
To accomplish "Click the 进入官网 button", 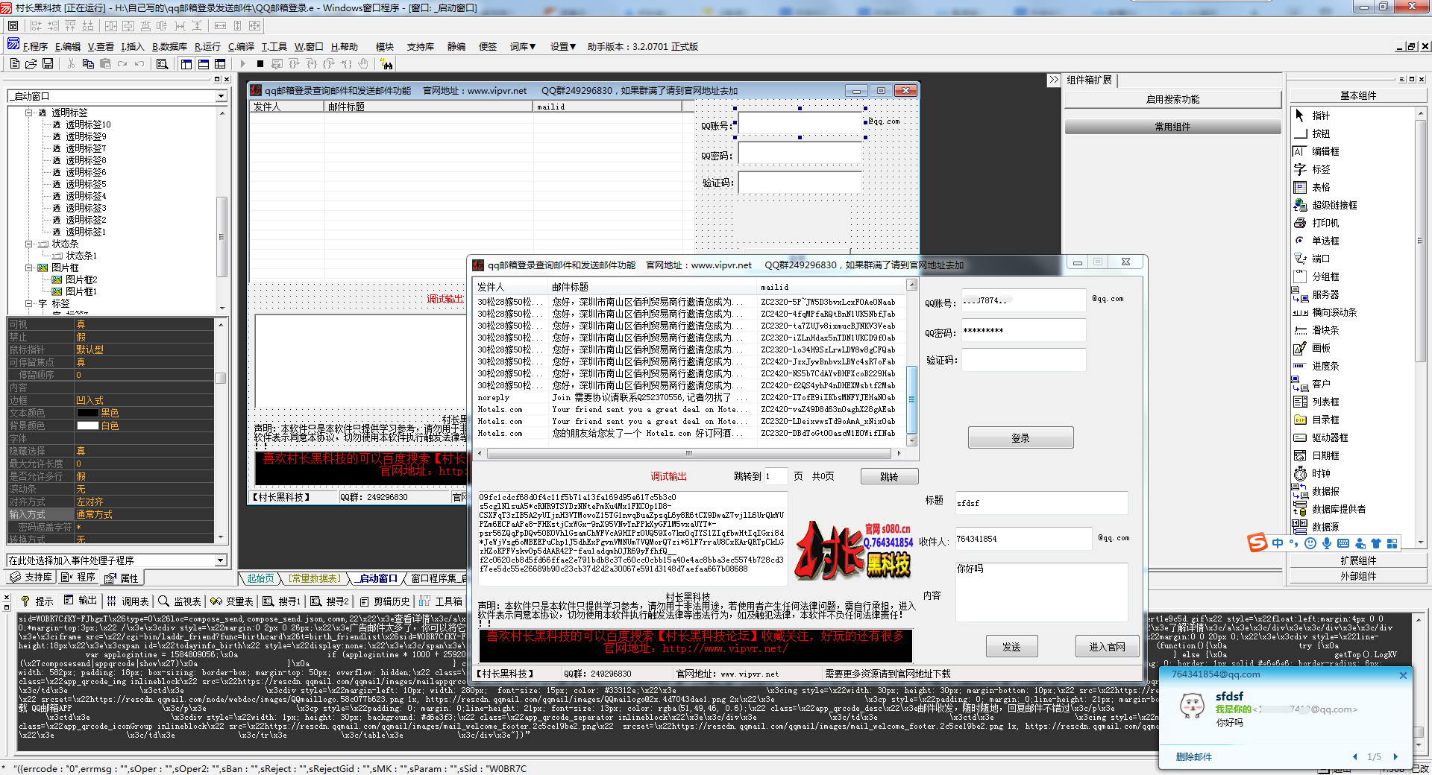I will tap(1107, 647).
